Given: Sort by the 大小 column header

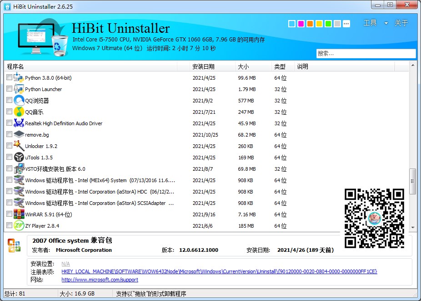Looking at the screenshot, I should (x=253, y=66).
